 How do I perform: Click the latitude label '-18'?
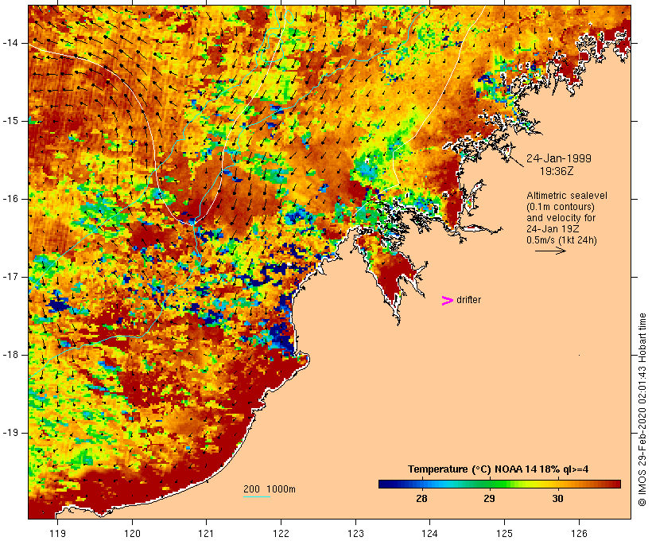(x=10, y=355)
